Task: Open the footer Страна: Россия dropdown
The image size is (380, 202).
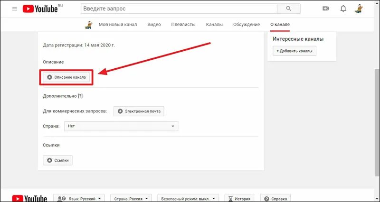Action: (x=131, y=199)
